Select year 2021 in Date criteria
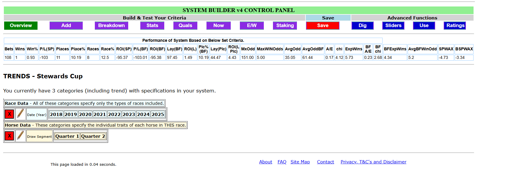This screenshot has width=522, height=174. [x=100, y=115]
